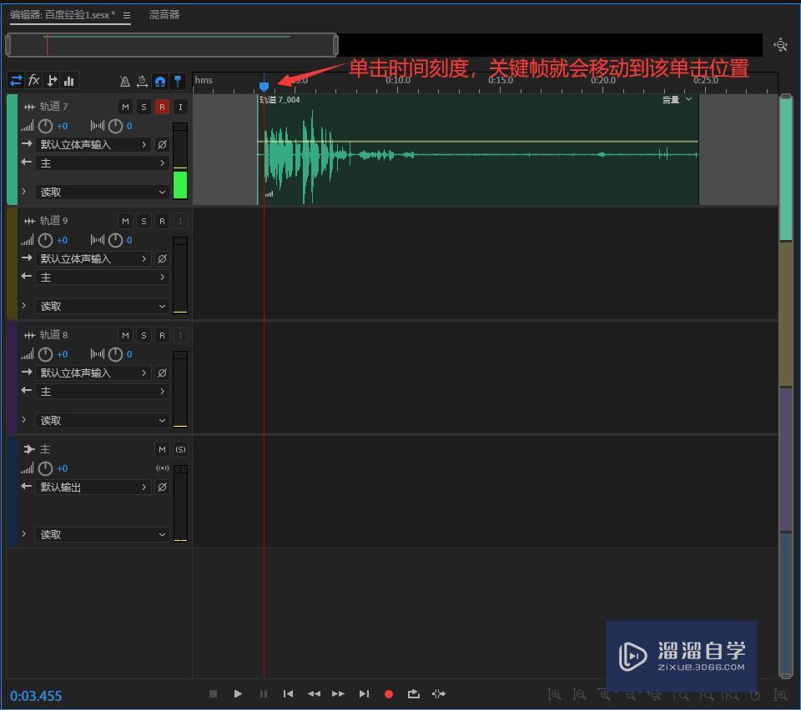The width and height of the screenshot is (801, 710).
Task: Click the Stop transport button
Action: pos(213,693)
